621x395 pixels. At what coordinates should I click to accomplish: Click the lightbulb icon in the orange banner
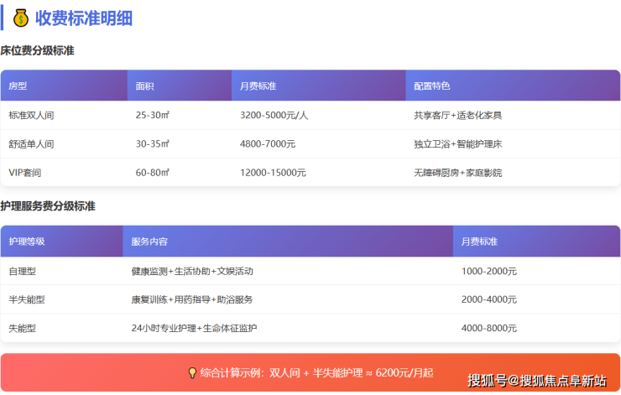pos(192,373)
